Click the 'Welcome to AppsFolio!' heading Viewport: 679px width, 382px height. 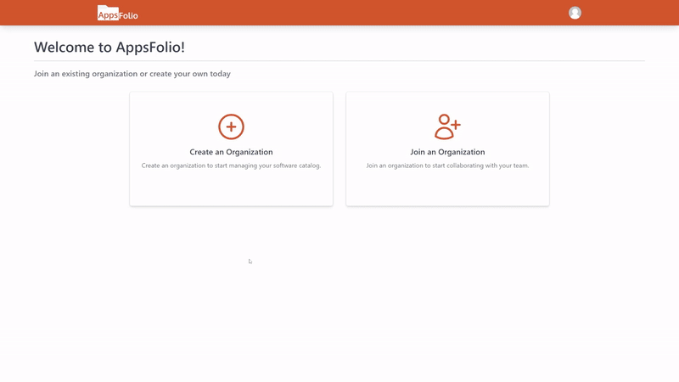[109, 47]
